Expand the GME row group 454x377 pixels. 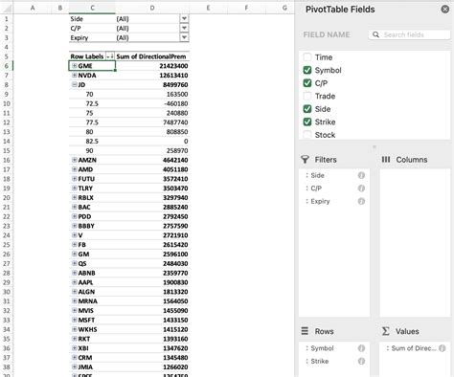[75, 66]
